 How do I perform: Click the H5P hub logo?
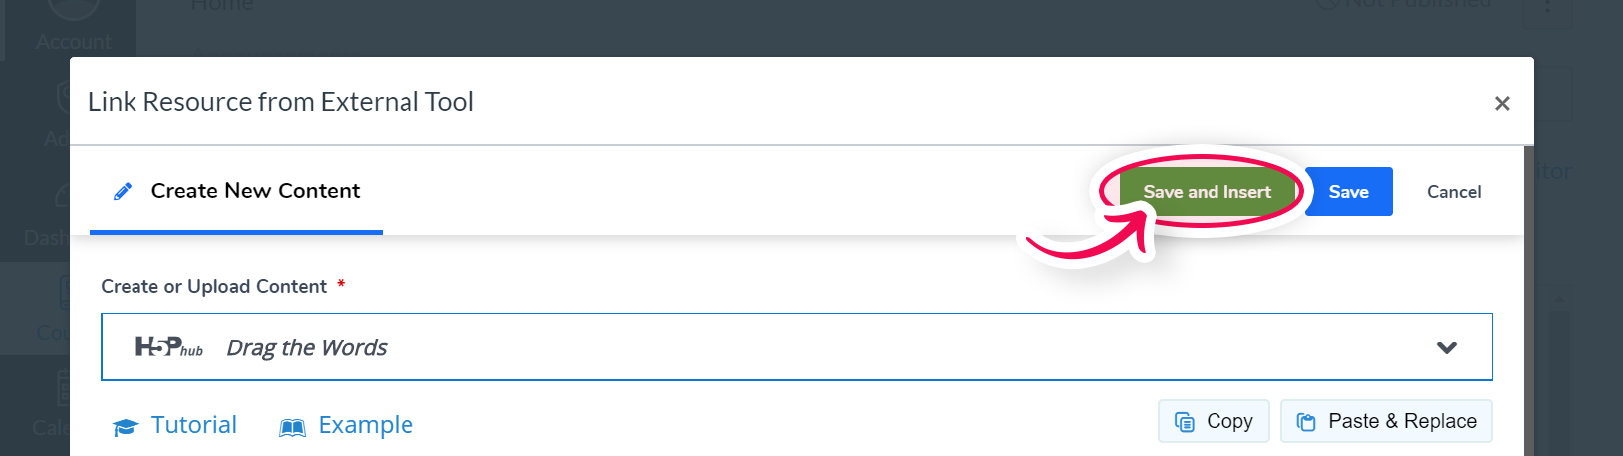(x=169, y=346)
